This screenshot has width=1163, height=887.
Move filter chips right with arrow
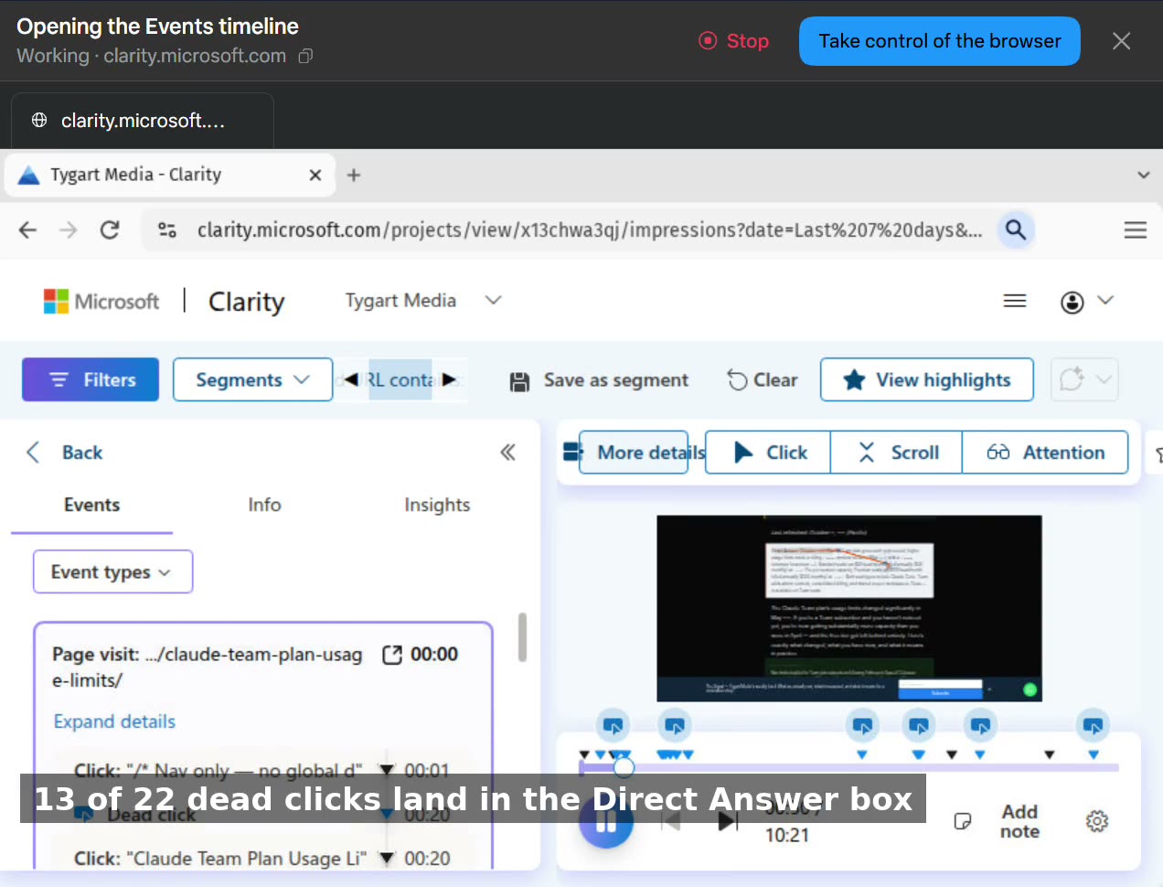449,379
